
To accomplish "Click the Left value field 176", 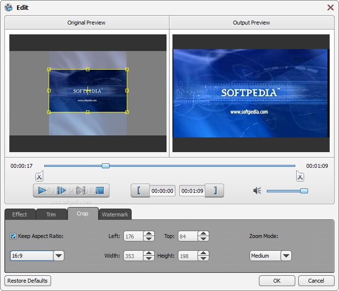I will coord(134,236).
